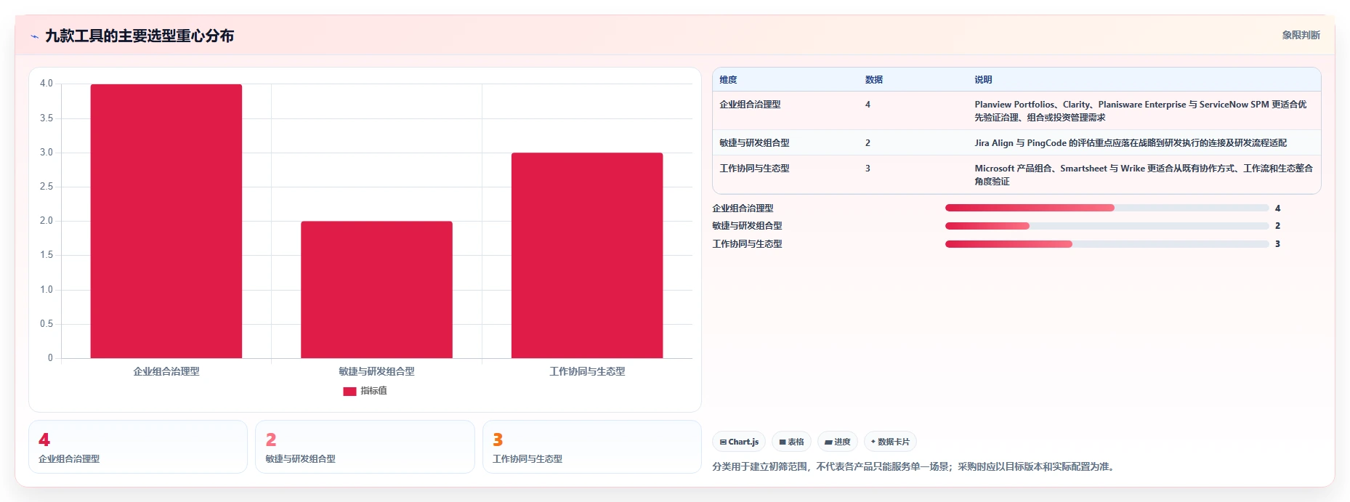The width and height of the screenshot is (1350, 502).
Task: Click the 说明 table column header
Action: tap(983, 80)
